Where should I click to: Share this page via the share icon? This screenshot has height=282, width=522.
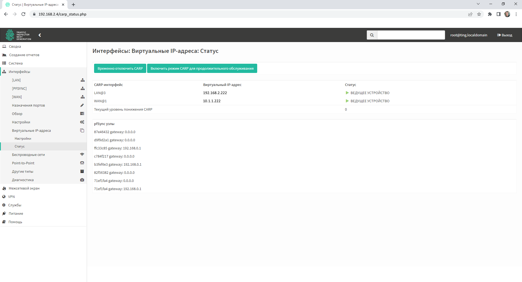pos(470,14)
